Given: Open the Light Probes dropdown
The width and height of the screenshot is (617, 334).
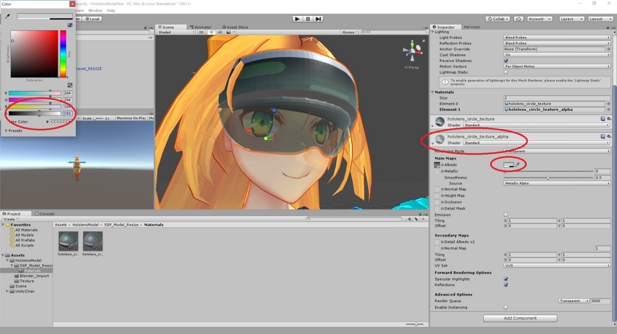Looking at the screenshot, I should (557, 37).
